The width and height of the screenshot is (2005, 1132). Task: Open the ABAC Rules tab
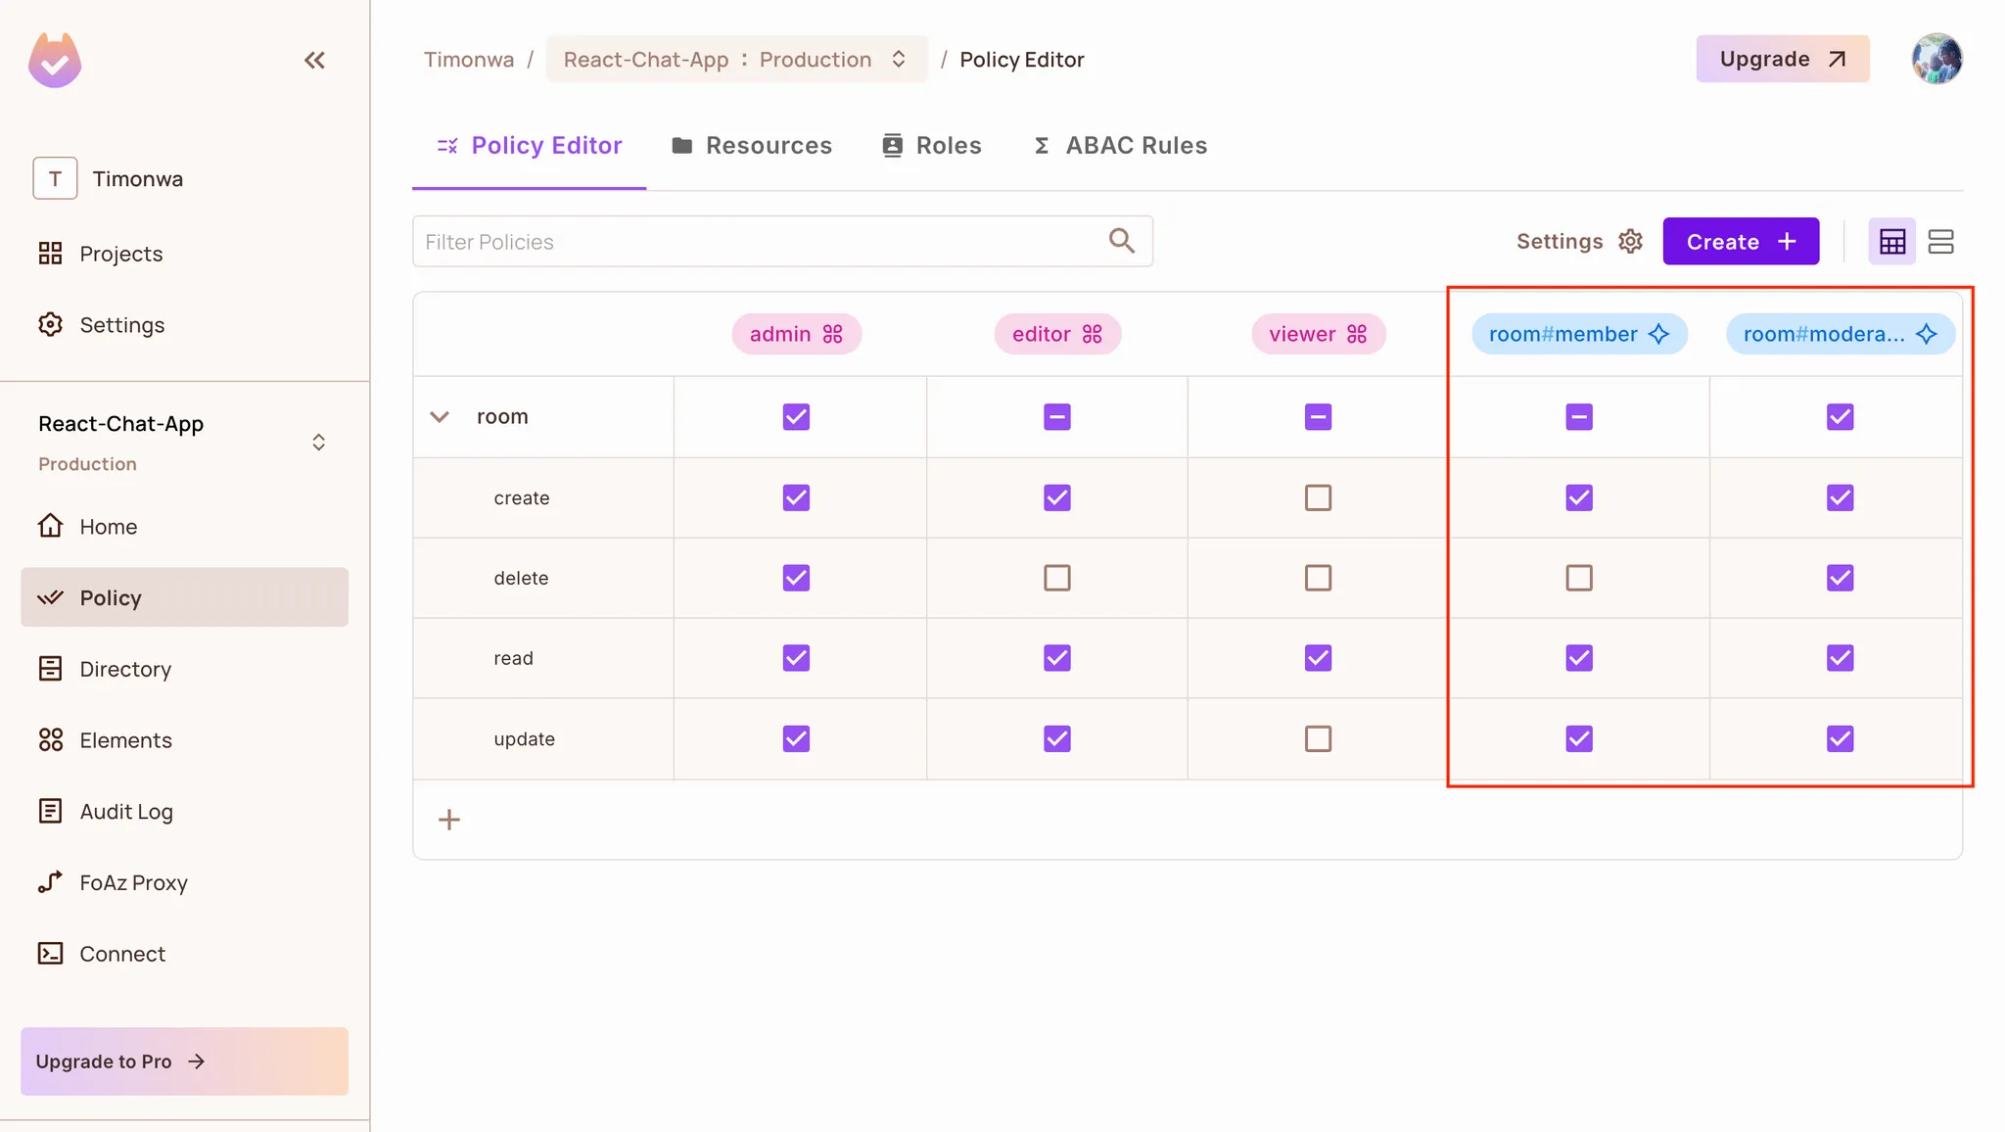tap(1120, 146)
